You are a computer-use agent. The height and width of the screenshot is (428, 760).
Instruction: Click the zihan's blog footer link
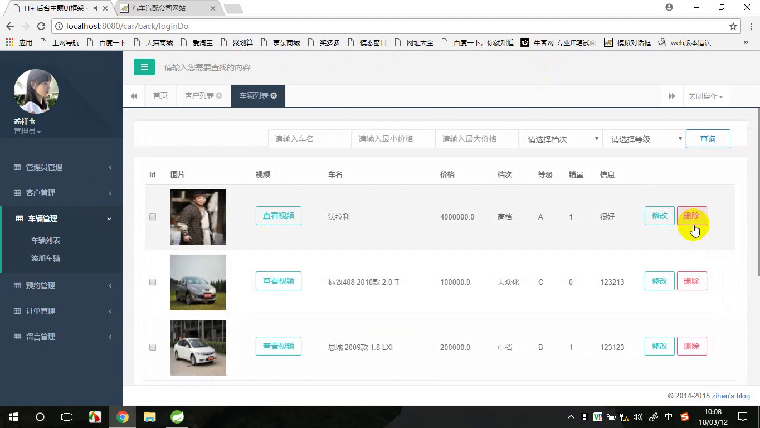click(731, 396)
